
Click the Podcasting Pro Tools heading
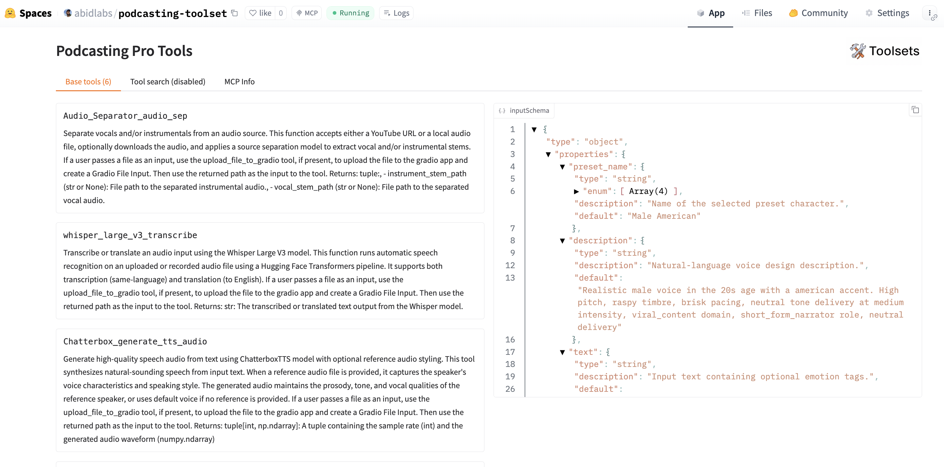point(124,51)
